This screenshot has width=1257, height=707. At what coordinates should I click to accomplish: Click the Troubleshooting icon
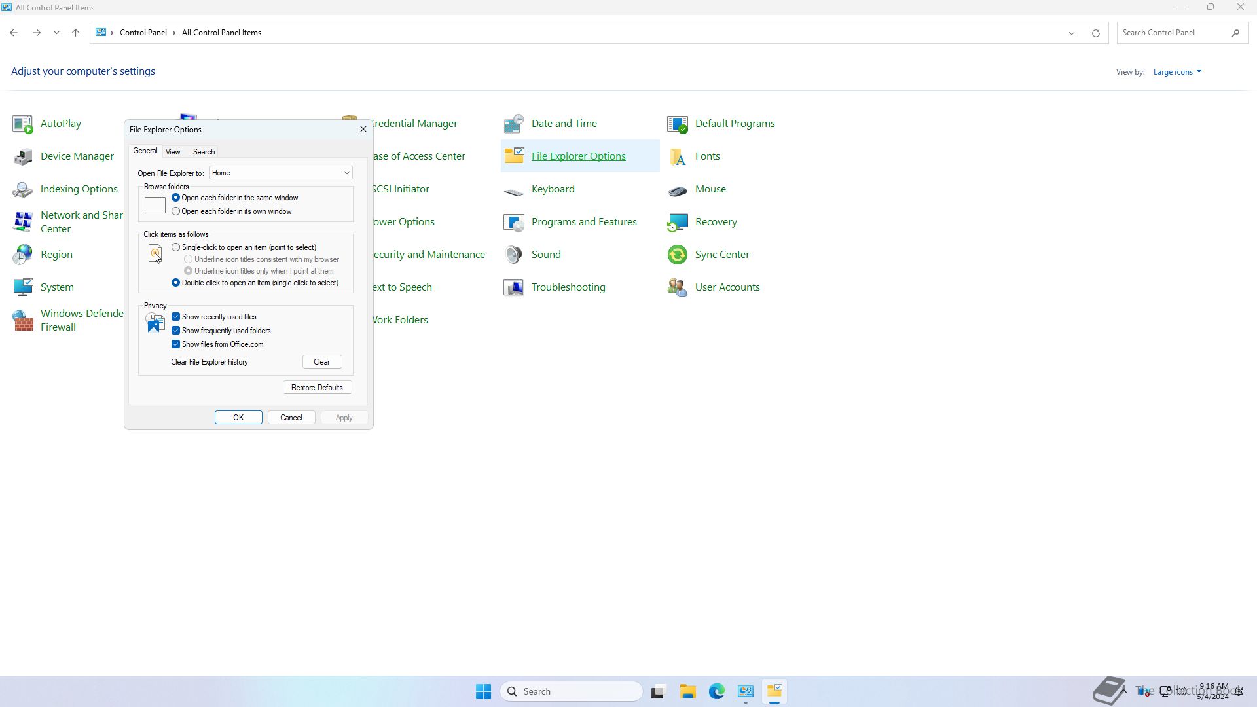(514, 287)
